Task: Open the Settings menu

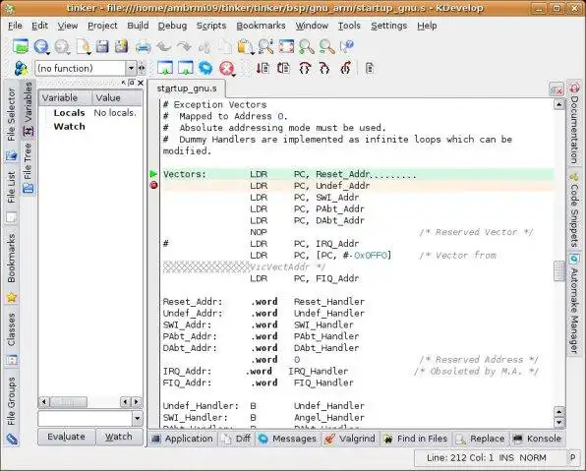Action: [x=388, y=26]
